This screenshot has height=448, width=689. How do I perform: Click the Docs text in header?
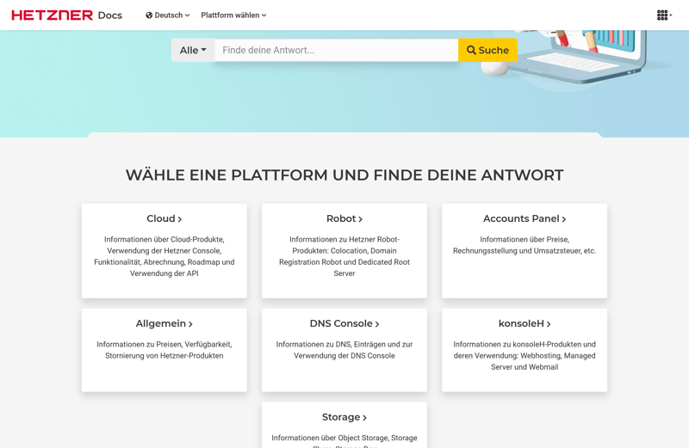(110, 15)
